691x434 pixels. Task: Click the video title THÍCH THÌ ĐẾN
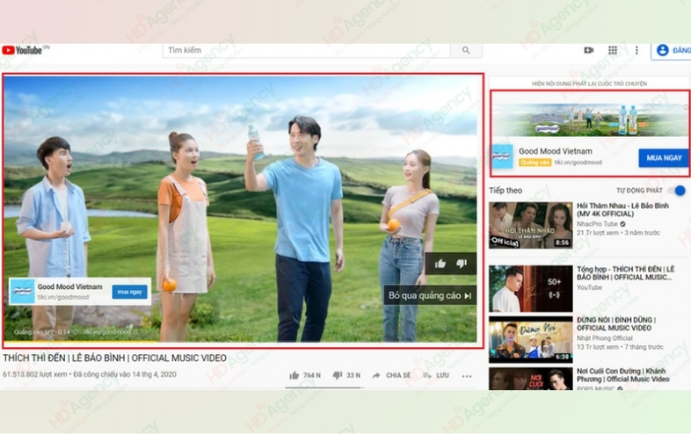pyautogui.click(x=114, y=358)
